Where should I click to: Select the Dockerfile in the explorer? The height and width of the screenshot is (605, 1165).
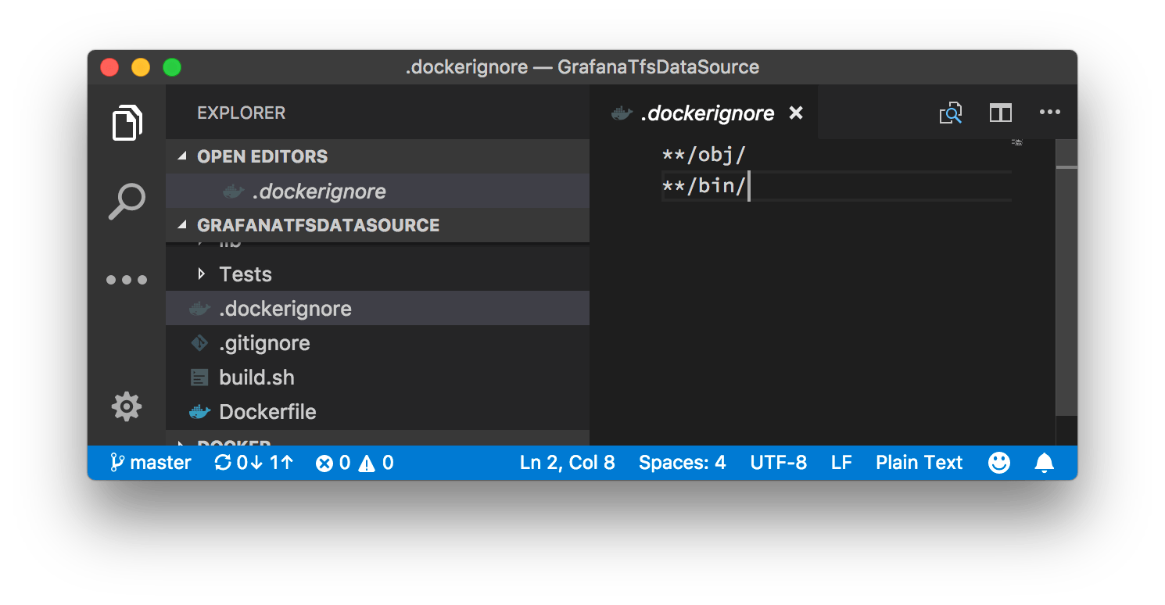pos(266,411)
